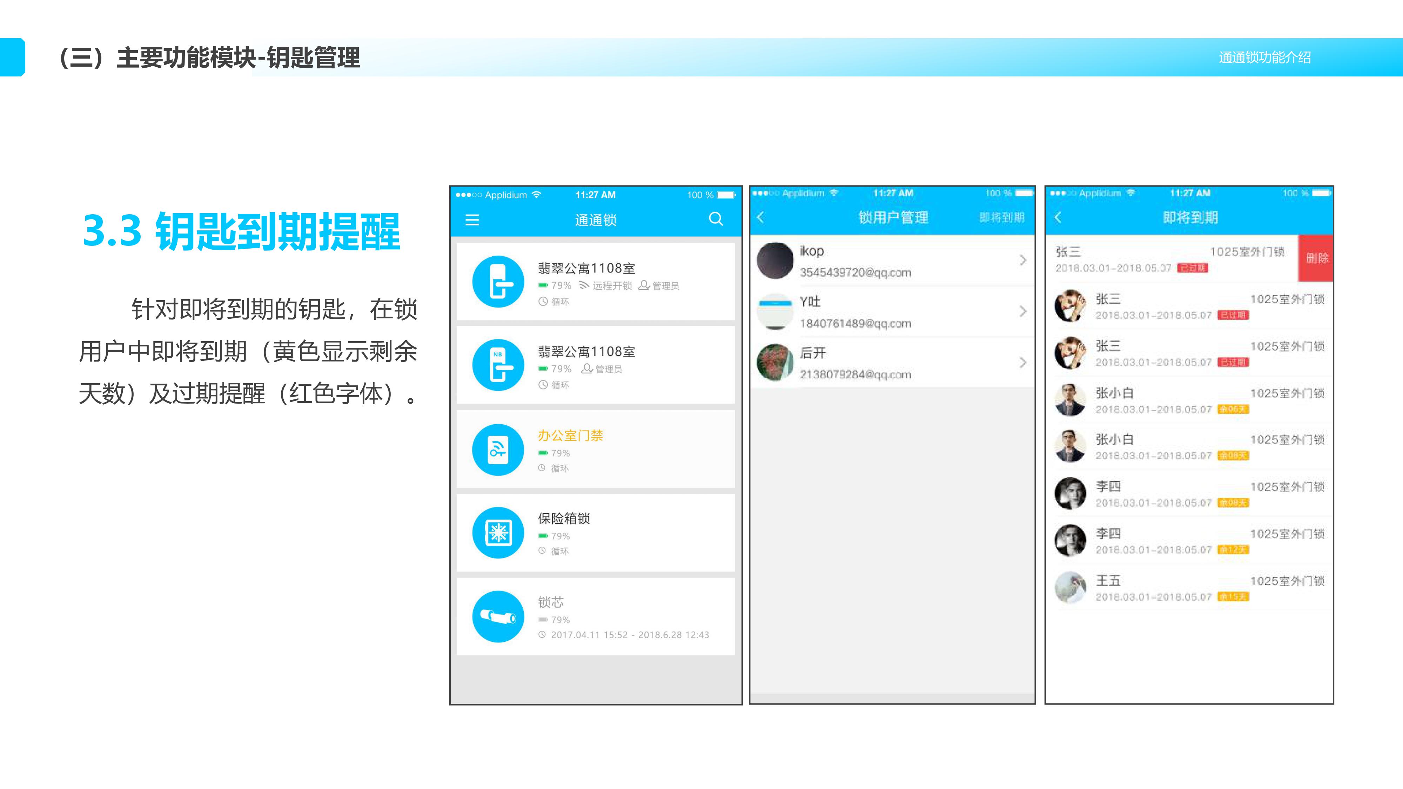Screen dimensions: 1403x789
Task: Expand ikop user row chevron
Action: pos(1022,260)
